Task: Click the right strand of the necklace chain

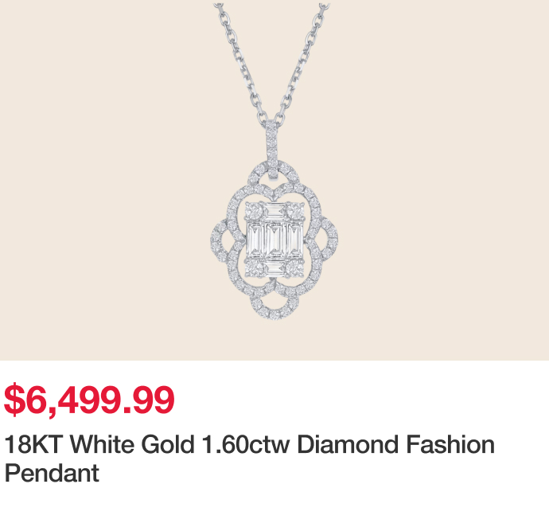Action: click(x=307, y=56)
